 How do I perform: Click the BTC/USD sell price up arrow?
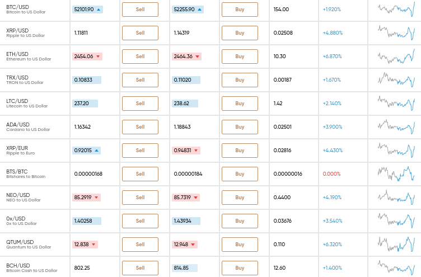[99, 10]
